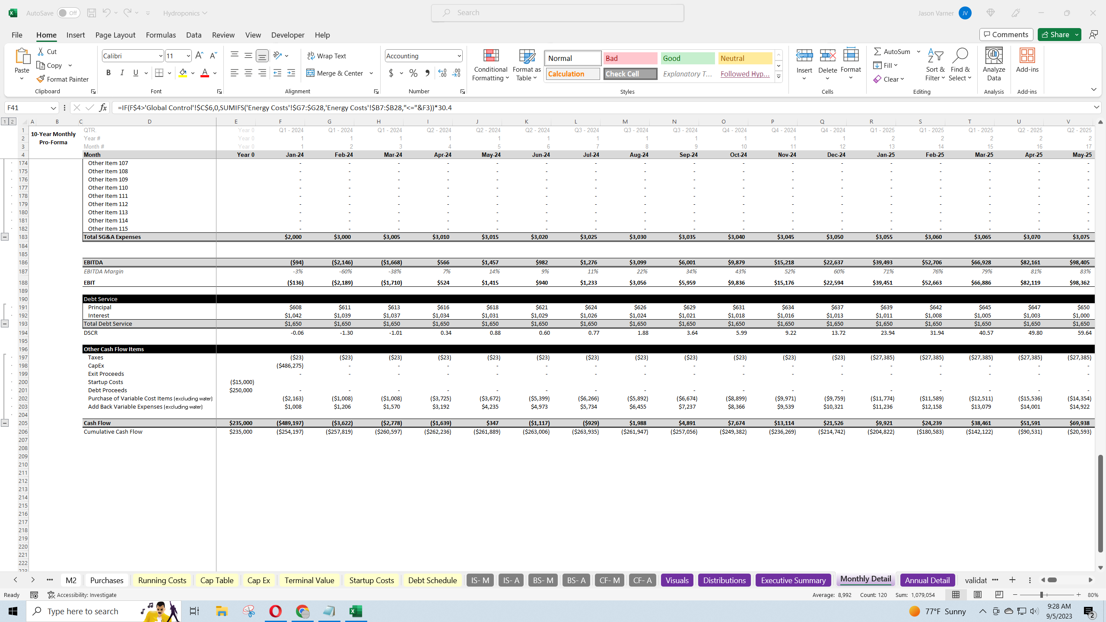Click the vertical scrollbar thumb

(1100, 503)
